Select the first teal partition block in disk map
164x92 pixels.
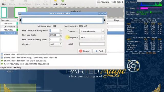point(4,12)
